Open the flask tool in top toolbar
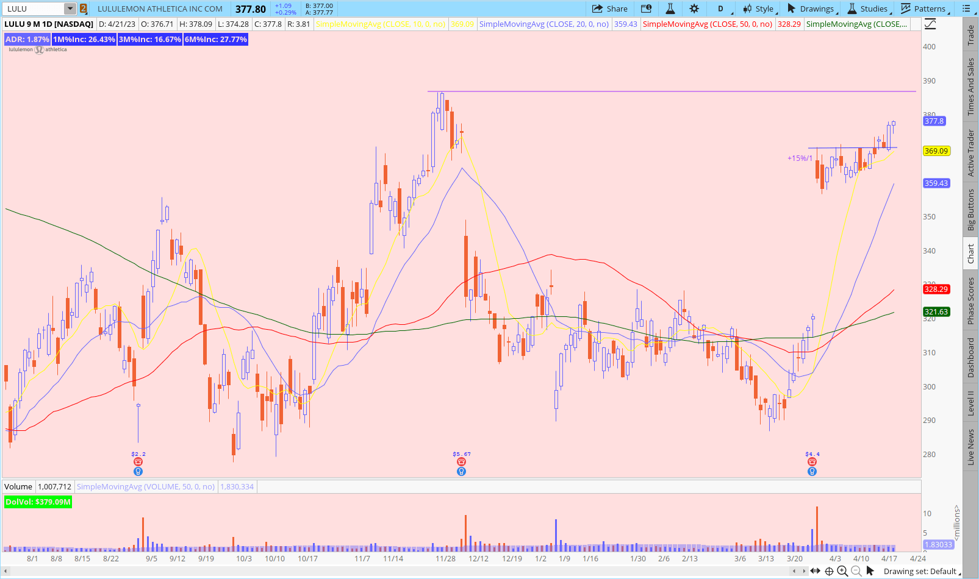Viewport: 979px width, 579px height. [x=670, y=9]
